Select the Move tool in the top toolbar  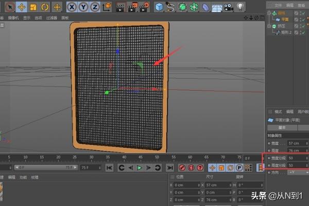point(22,7)
